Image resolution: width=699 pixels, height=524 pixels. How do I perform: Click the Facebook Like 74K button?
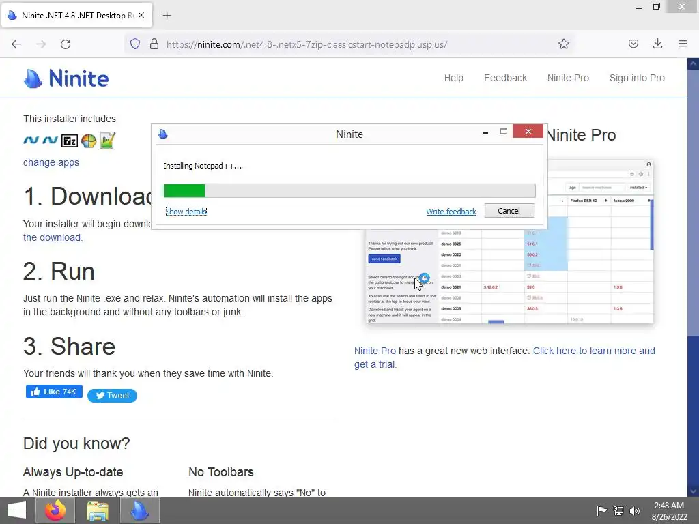coord(54,392)
